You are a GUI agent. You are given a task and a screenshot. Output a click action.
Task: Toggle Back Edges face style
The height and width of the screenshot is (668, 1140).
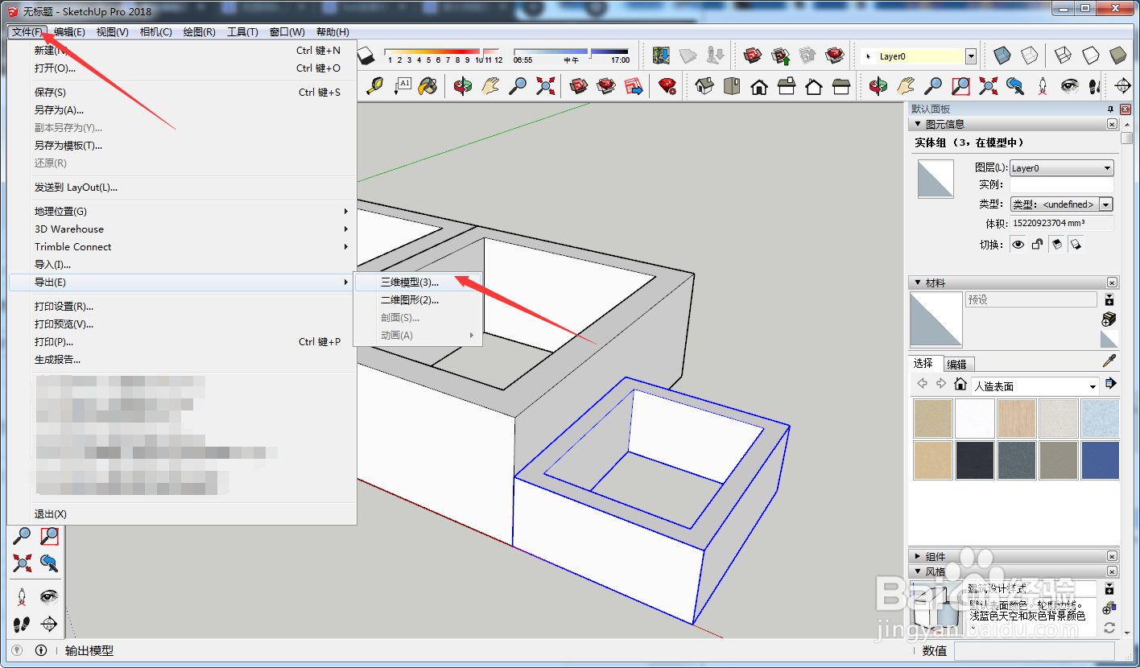pyautogui.click(x=1029, y=56)
